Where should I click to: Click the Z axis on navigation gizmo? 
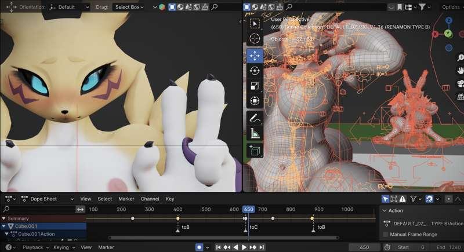coord(448,20)
